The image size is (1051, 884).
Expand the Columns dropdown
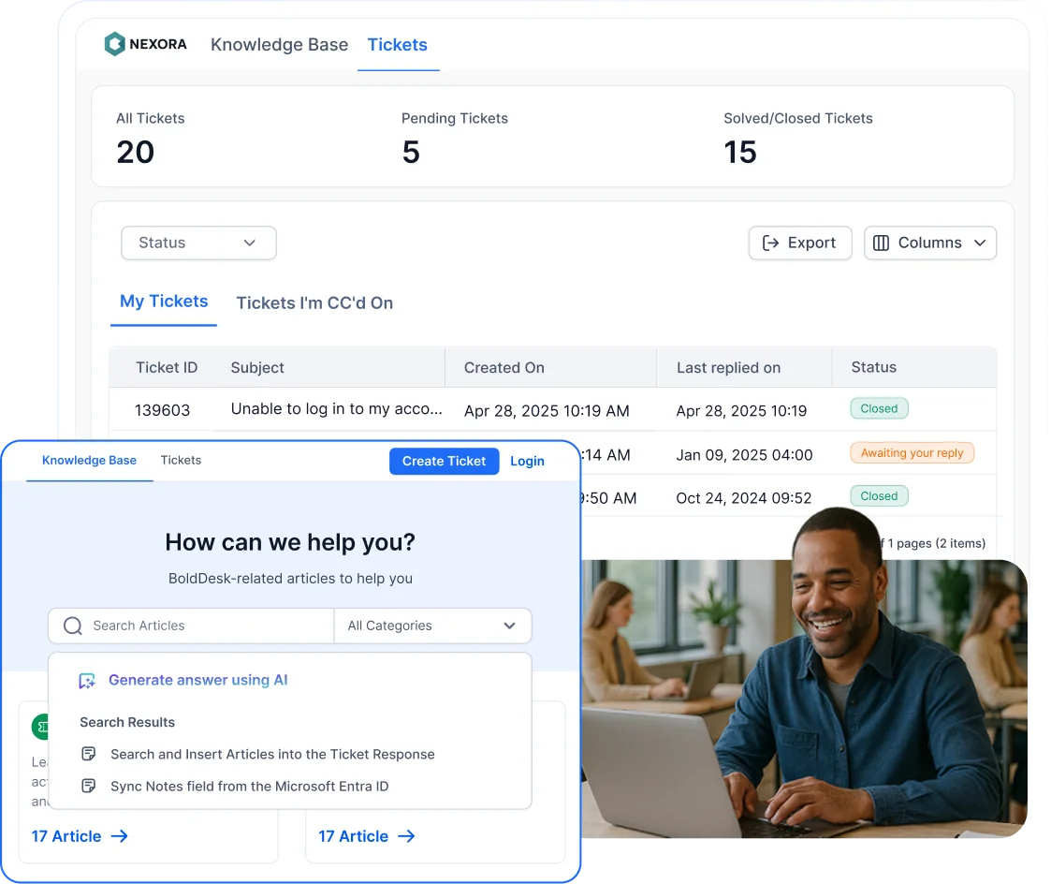(x=929, y=243)
